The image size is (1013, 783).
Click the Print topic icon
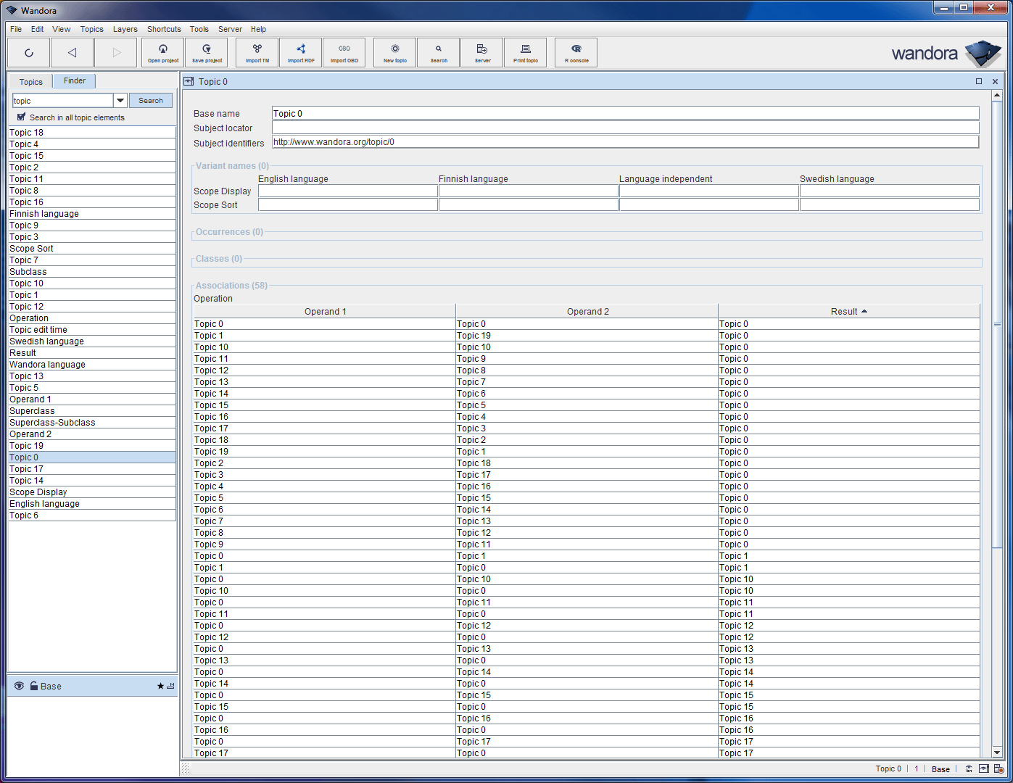pyautogui.click(x=525, y=51)
